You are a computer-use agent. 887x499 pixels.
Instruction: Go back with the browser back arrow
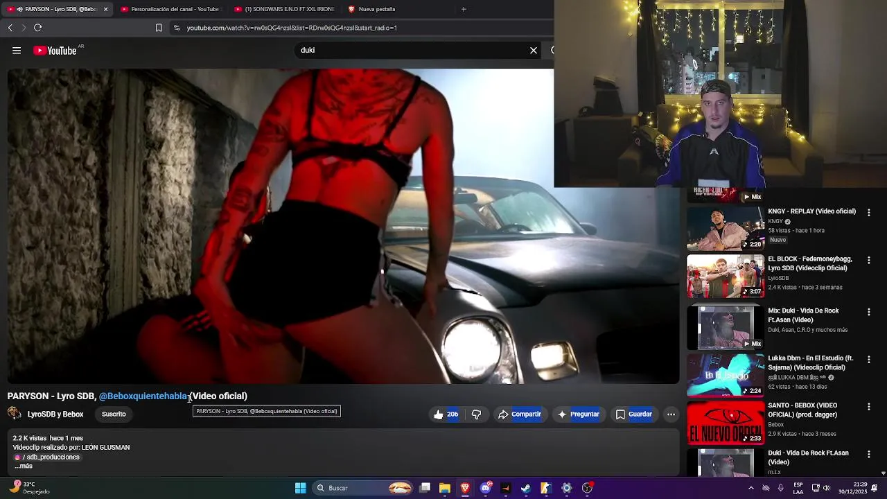[x=10, y=28]
